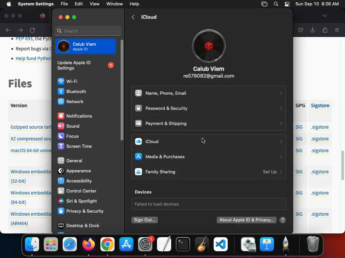Go back using the back chevron
This screenshot has width=345, height=258.
(133, 17)
